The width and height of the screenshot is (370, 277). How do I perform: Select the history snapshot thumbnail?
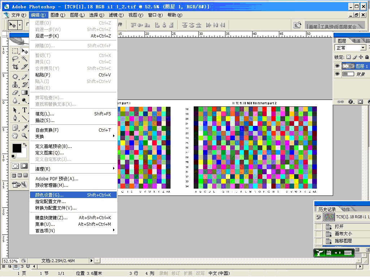coord(329,217)
